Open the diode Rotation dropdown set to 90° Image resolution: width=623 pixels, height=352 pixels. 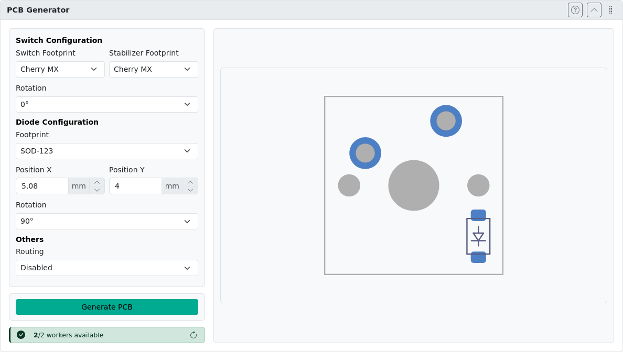(x=106, y=221)
